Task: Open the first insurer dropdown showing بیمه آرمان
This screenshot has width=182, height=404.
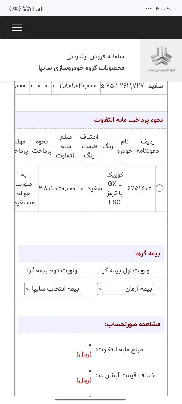Action: click(x=125, y=288)
